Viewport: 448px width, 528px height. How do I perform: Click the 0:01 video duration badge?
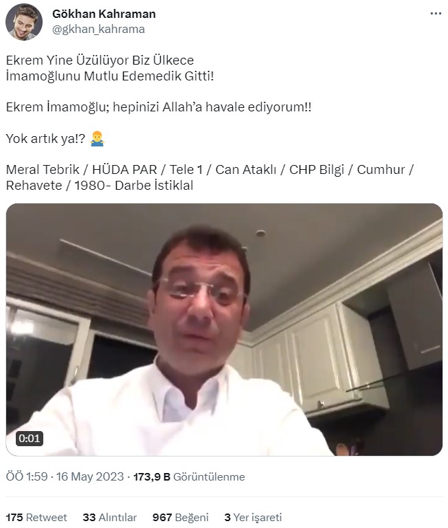(30, 439)
